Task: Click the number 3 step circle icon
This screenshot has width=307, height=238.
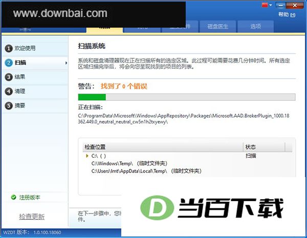Action: click(x=9, y=77)
